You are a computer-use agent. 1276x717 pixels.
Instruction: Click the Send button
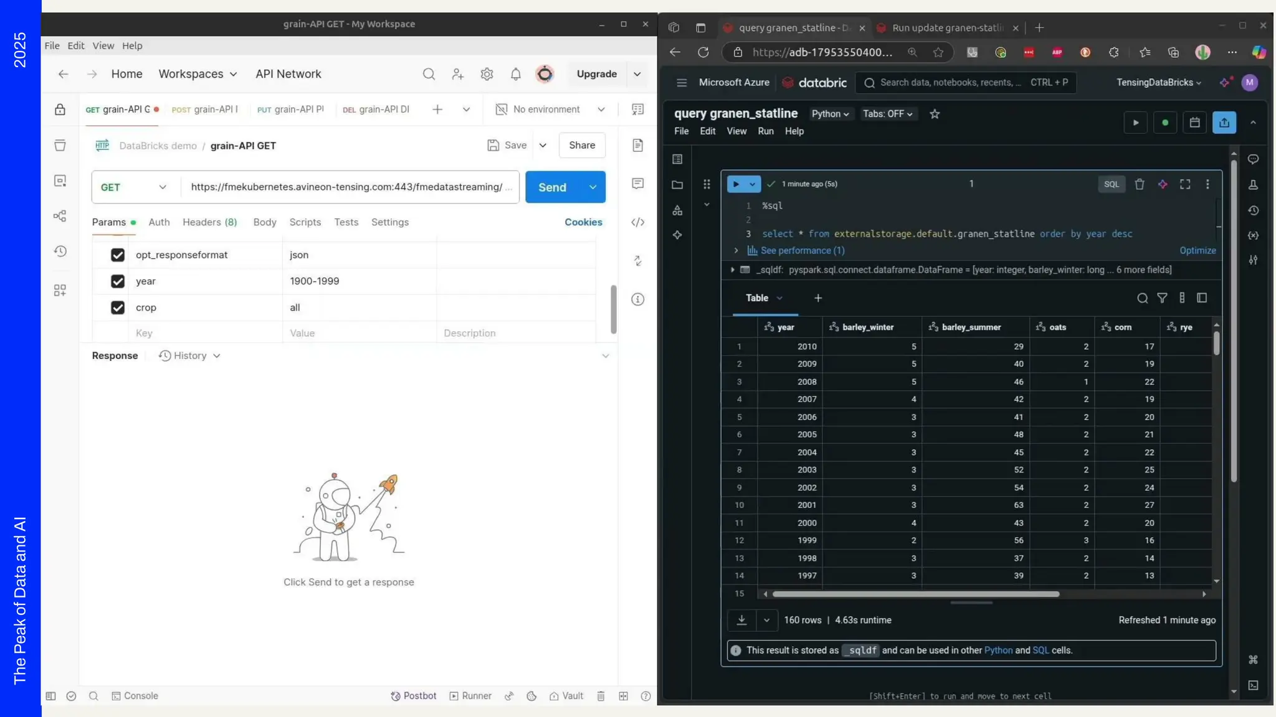(552, 187)
